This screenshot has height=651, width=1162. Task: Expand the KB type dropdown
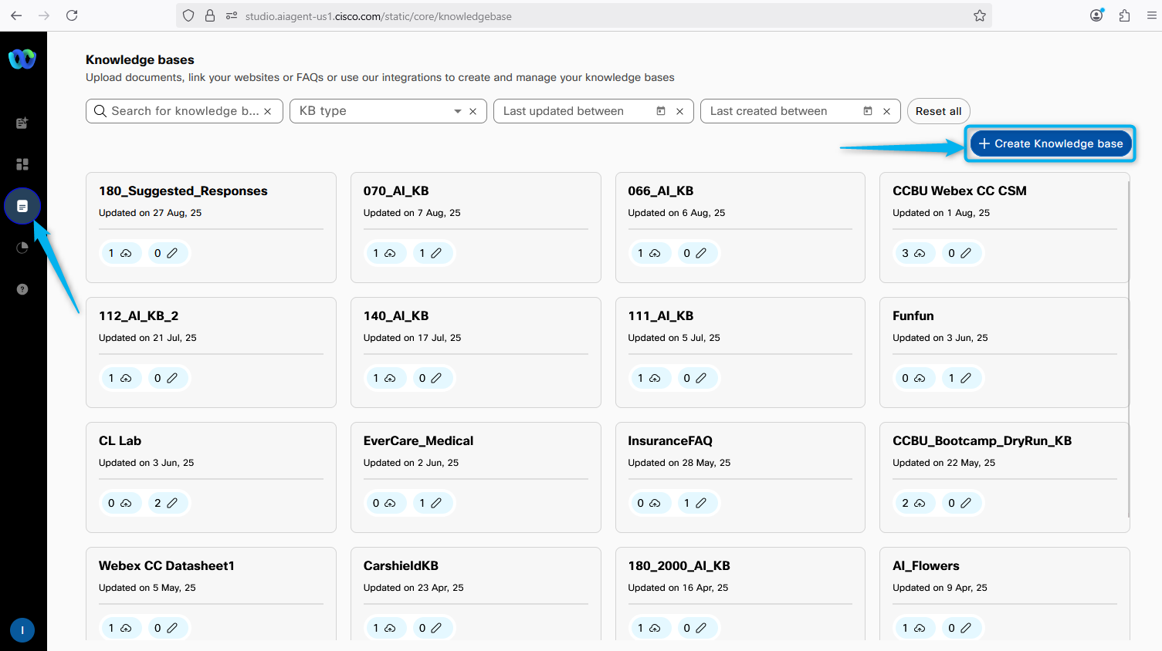[x=457, y=111]
